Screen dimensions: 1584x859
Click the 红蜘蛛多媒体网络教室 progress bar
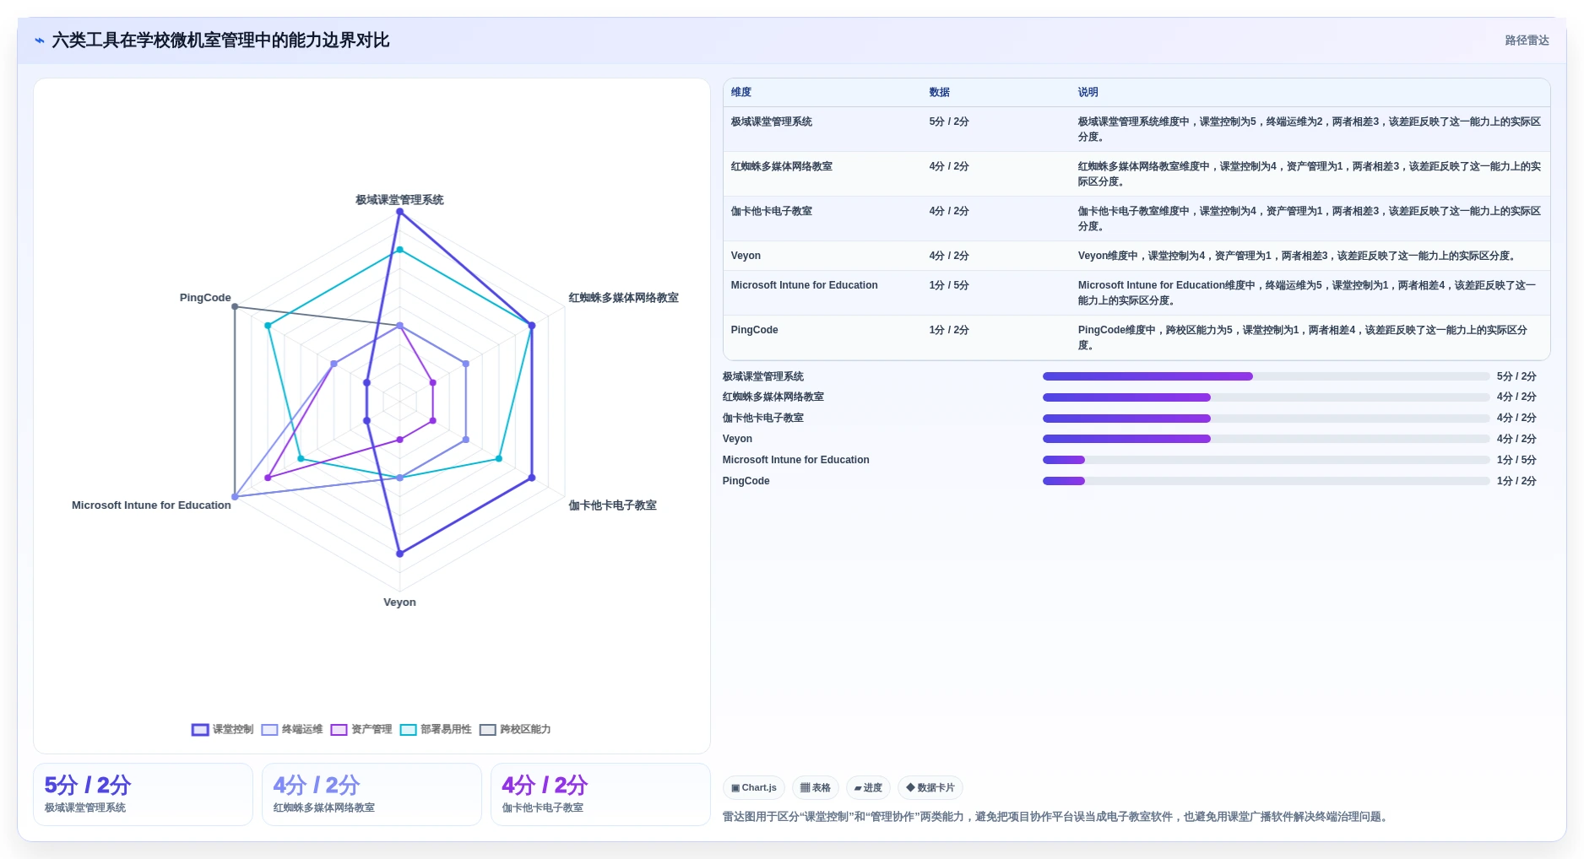tap(1266, 397)
